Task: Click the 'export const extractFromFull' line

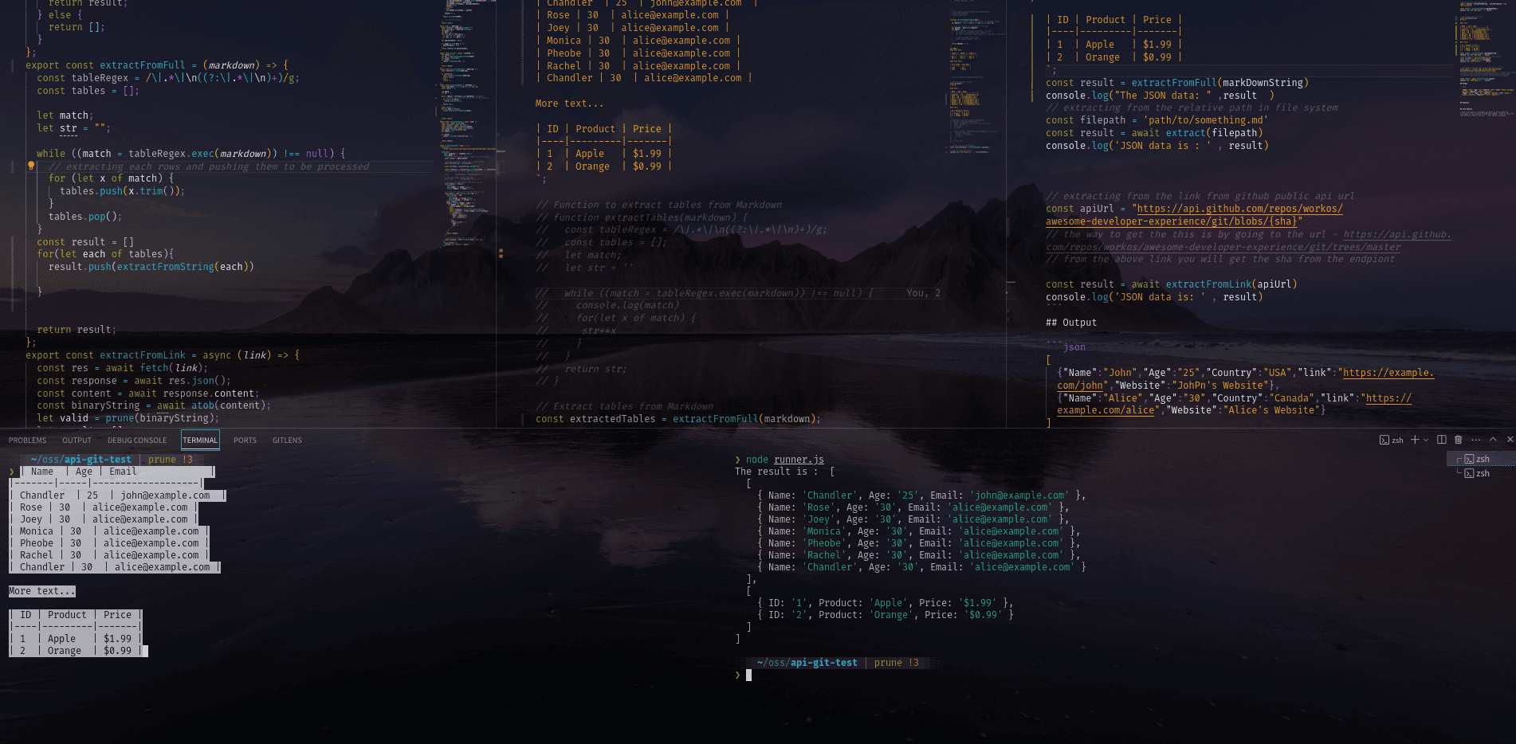Action: [x=157, y=65]
